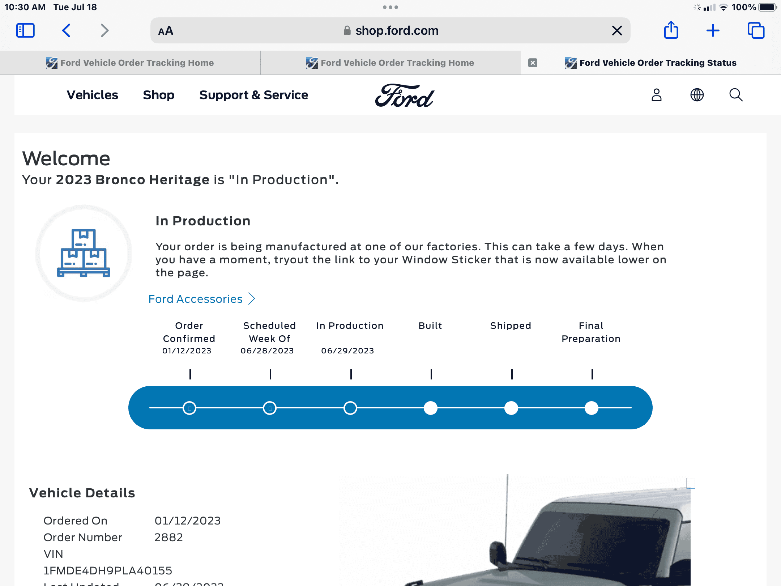
Task: Show all tabs overview icon
Action: coord(756,31)
